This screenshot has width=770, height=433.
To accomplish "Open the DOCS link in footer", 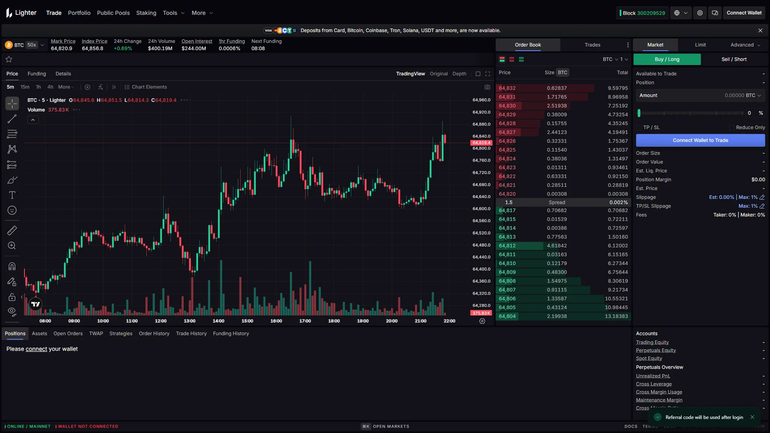I will click(x=631, y=427).
